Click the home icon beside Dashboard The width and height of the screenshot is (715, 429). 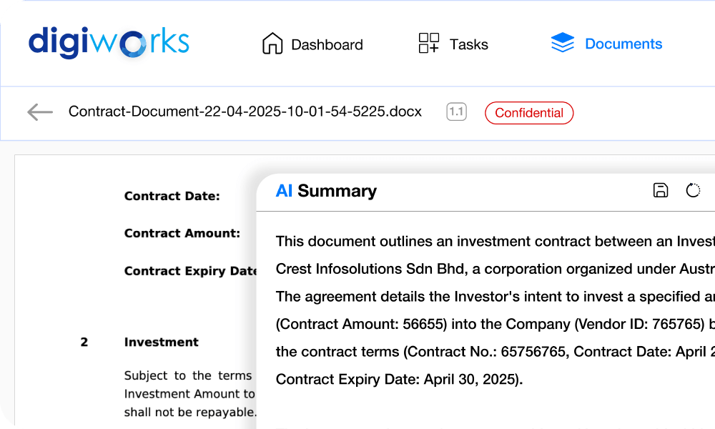(272, 44)
